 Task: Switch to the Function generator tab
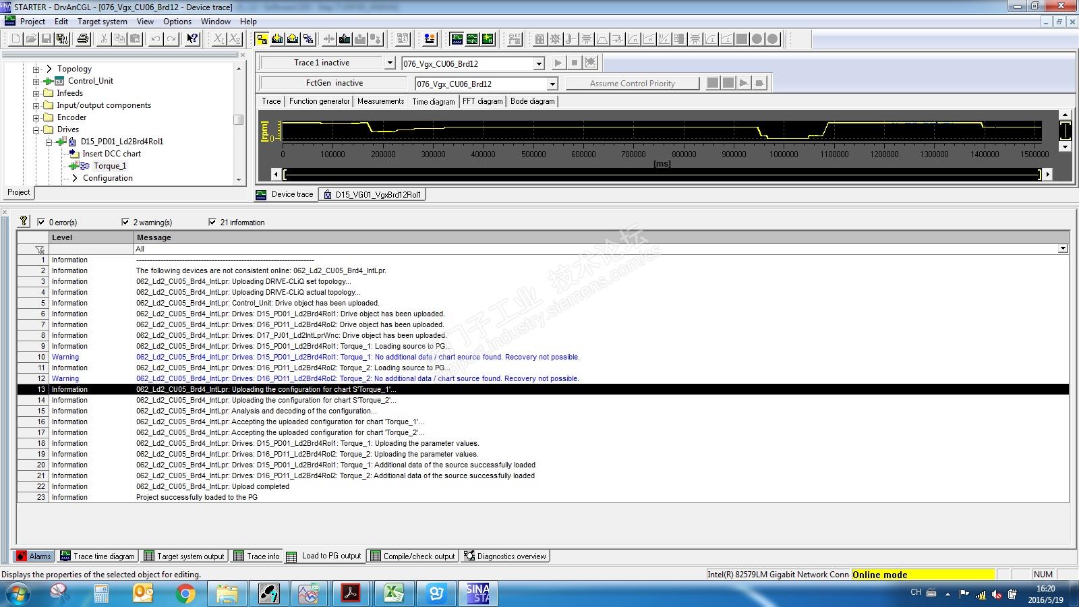(320, 101)
